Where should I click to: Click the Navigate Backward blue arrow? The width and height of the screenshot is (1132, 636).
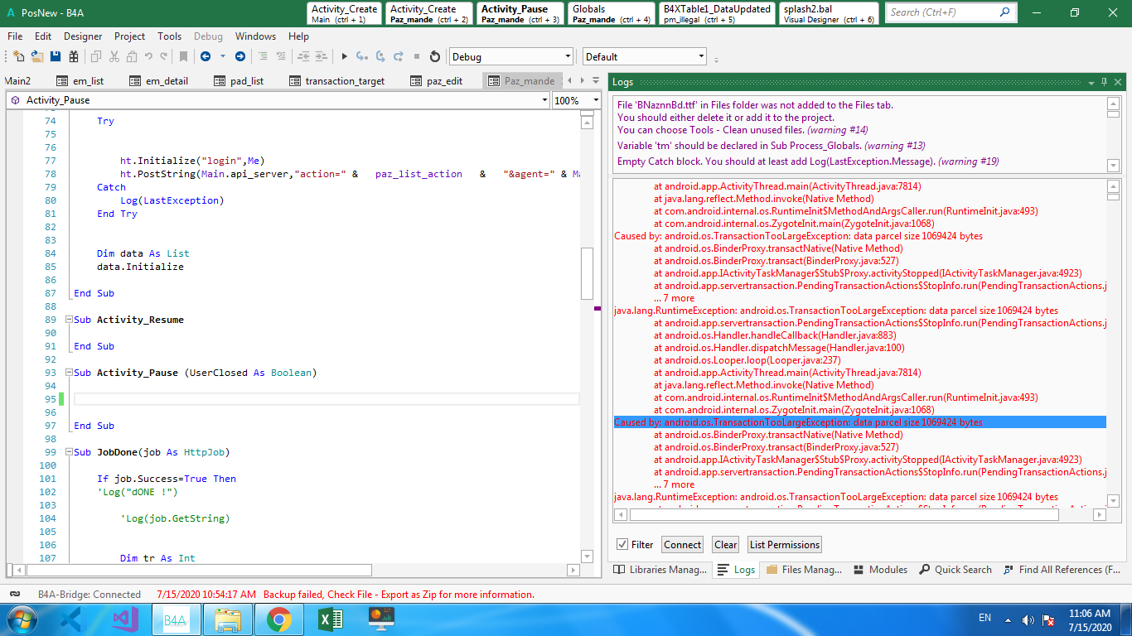[x=204, y=56]
